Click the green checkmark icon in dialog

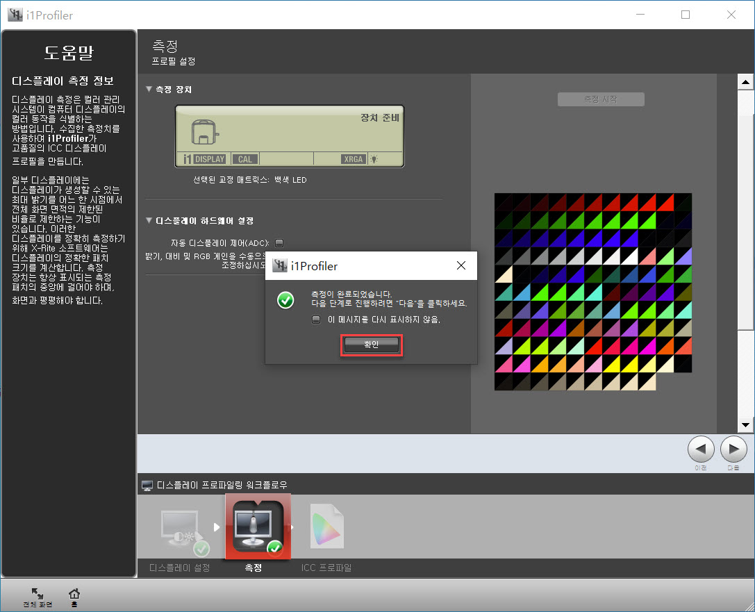click(285, 301)
